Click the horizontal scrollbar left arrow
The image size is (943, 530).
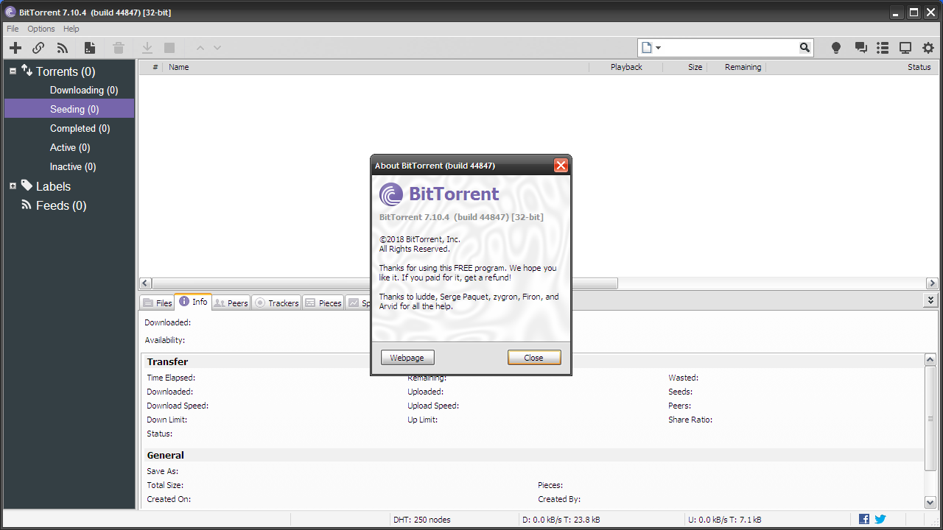point(145,283)
